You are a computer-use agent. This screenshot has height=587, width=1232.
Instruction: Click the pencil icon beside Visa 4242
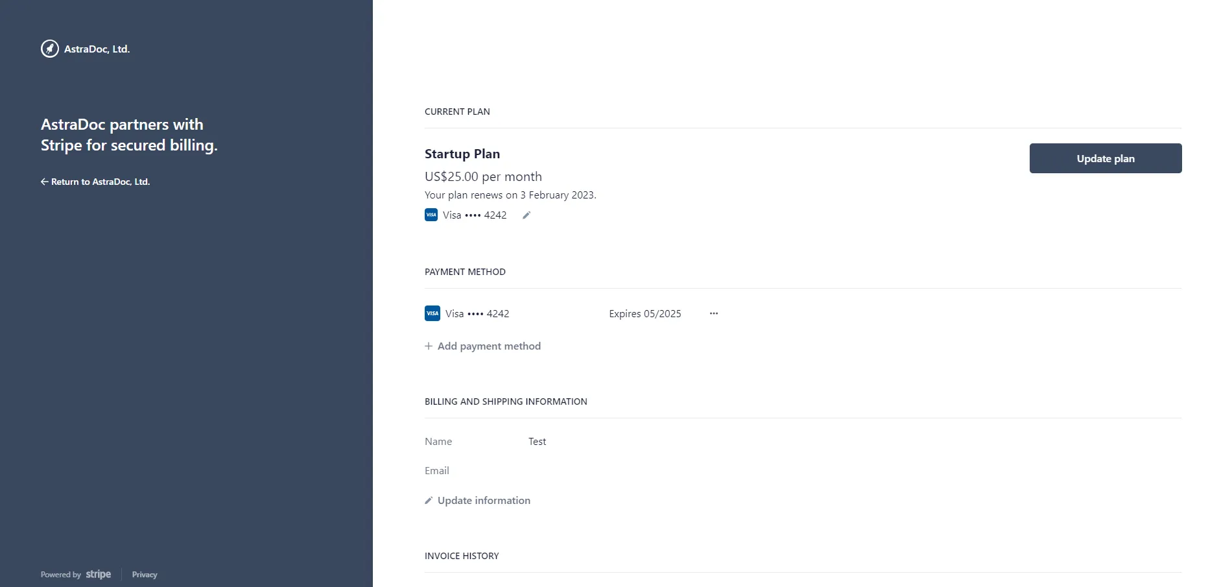tap(527, 215)
